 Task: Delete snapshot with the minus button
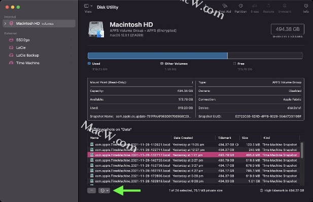point(91,190)
